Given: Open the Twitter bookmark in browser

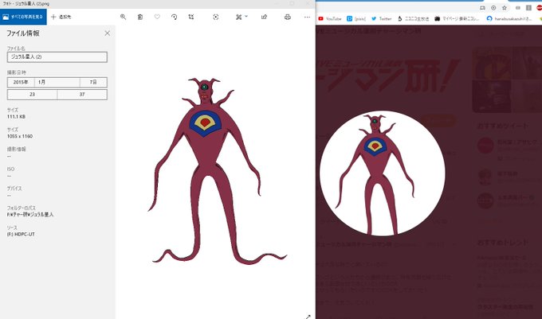Looking at the screenshot, I should click(381, 18).
